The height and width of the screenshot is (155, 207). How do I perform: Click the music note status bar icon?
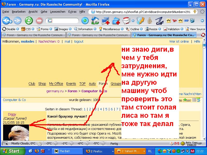click(x=172, y=143)
